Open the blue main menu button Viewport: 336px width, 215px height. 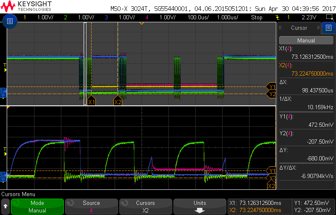pos(10,21)
